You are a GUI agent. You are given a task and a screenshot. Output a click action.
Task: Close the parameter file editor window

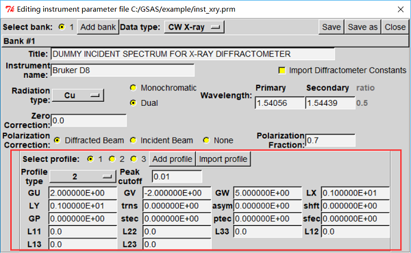click(400, 10)
